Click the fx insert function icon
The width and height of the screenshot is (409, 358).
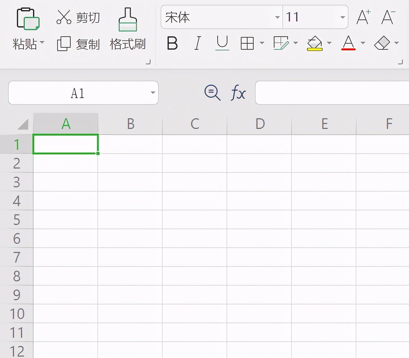[238, 93]
